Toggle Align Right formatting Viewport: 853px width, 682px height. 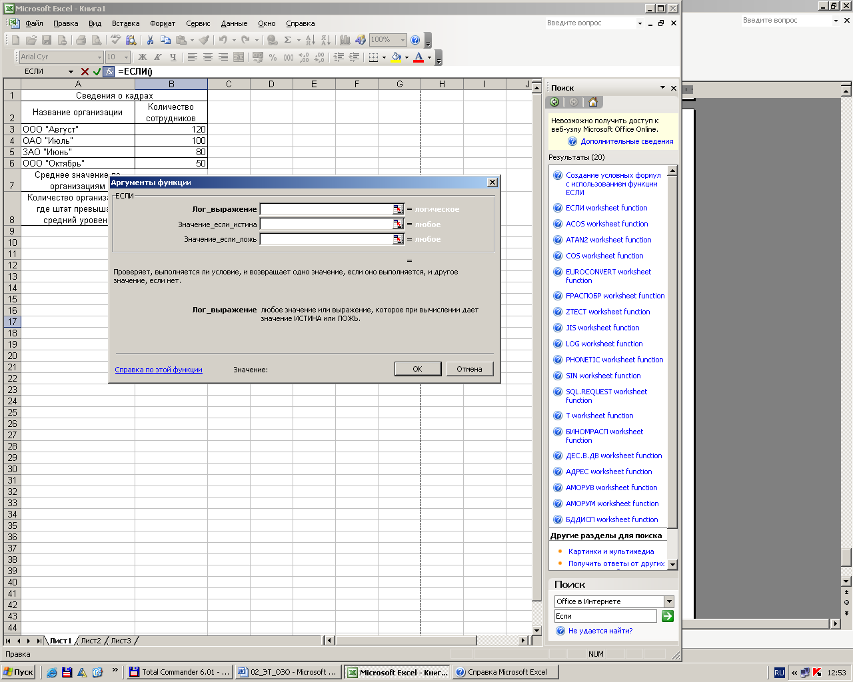click(223, 57)
